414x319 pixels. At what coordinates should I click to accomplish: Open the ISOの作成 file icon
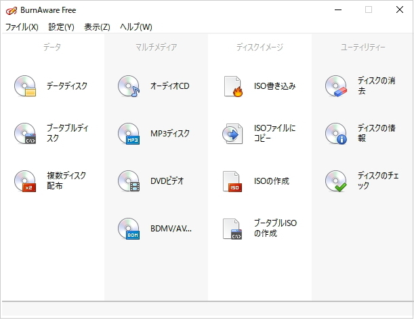click(x=232, y=181)
